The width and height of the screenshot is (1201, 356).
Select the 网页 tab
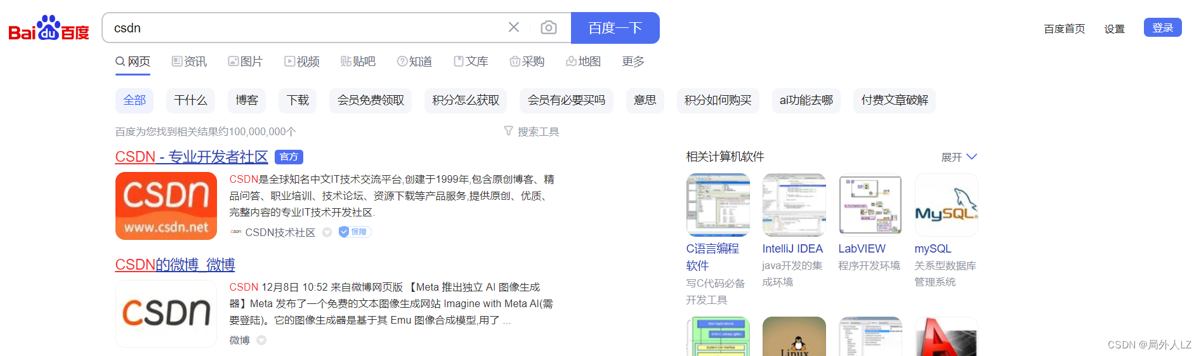133,62
